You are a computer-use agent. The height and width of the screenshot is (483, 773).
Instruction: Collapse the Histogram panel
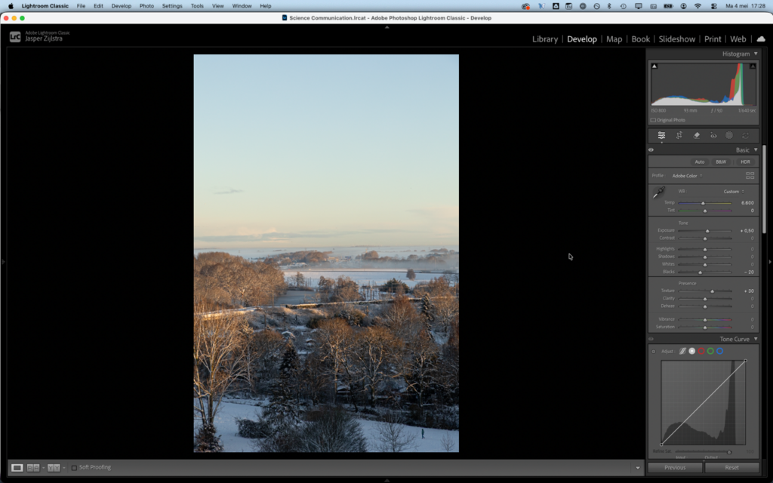755,54
